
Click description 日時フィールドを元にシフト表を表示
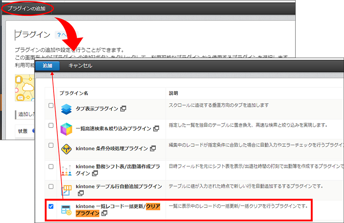coord(256,166)
